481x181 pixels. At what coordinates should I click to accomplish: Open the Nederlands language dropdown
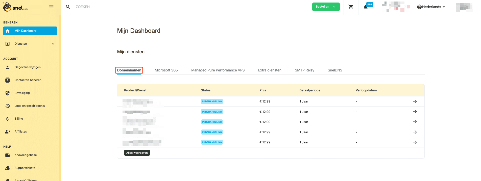[x=431, y=7]
